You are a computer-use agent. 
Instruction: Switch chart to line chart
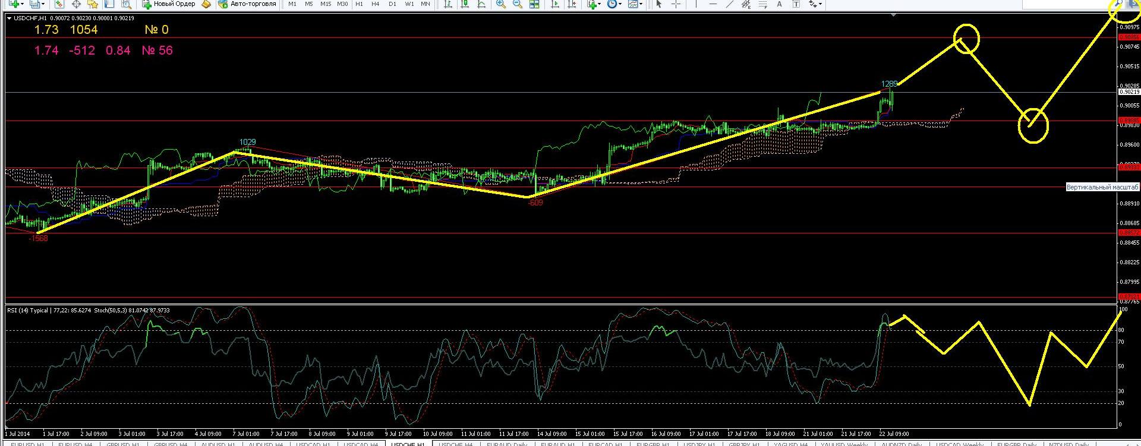point(481,4)
